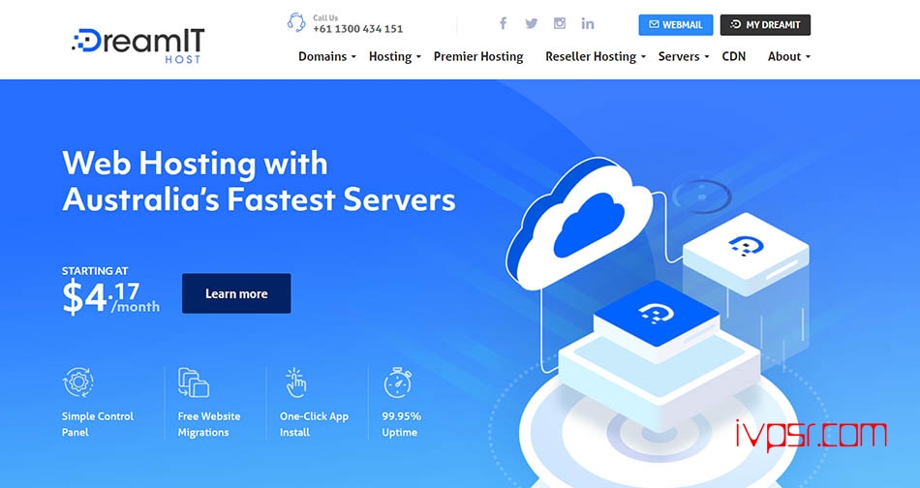Click the Learn more button
Screen dimensions: 920x488
(x=236, y=293)
